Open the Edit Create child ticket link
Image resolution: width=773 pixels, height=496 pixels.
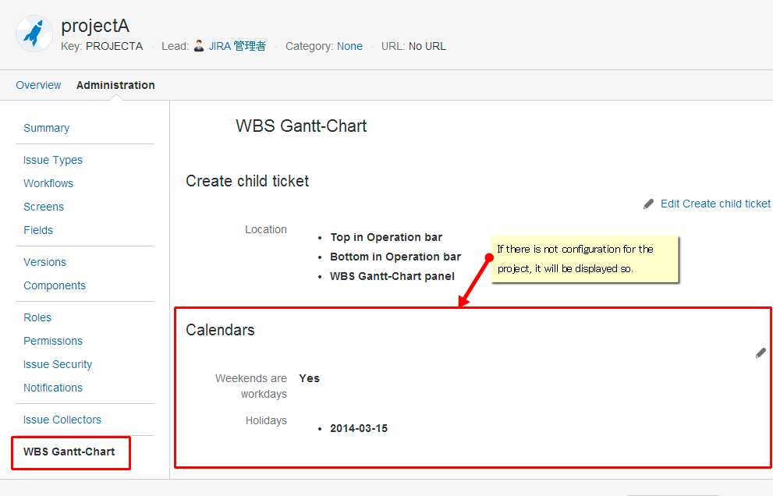click(x=715, y=204)
